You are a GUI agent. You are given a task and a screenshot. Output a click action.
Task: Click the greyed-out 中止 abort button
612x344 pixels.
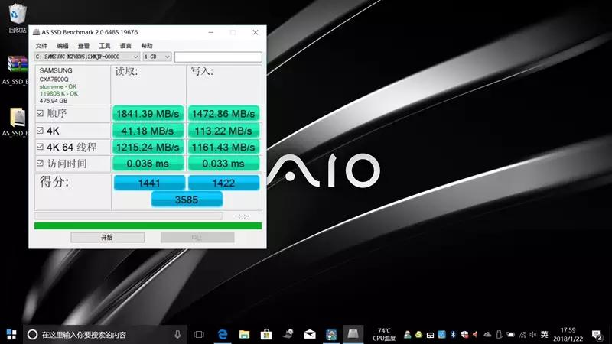tap(197, 237)
